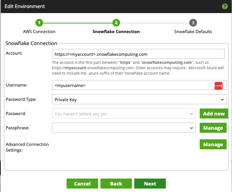The image size is (232, 192).
Task: Click Manage next to Passphrase
Action: point(213,128)
